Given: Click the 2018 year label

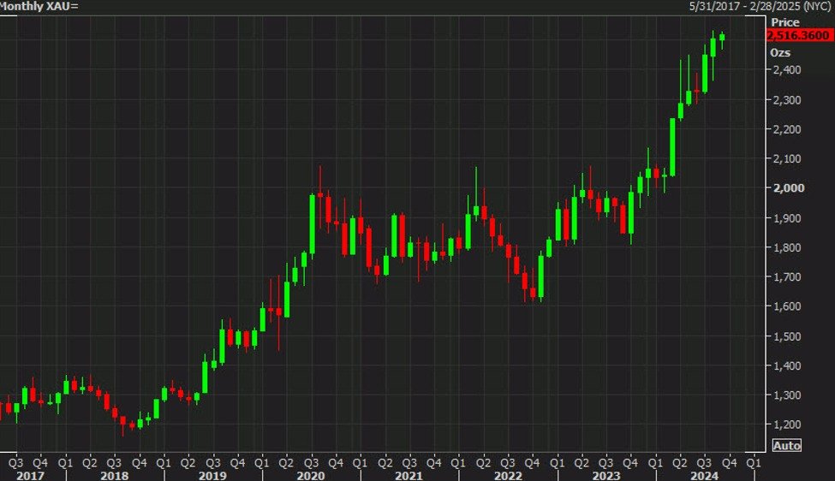Looking at the screenshot, I should point(113,474).
